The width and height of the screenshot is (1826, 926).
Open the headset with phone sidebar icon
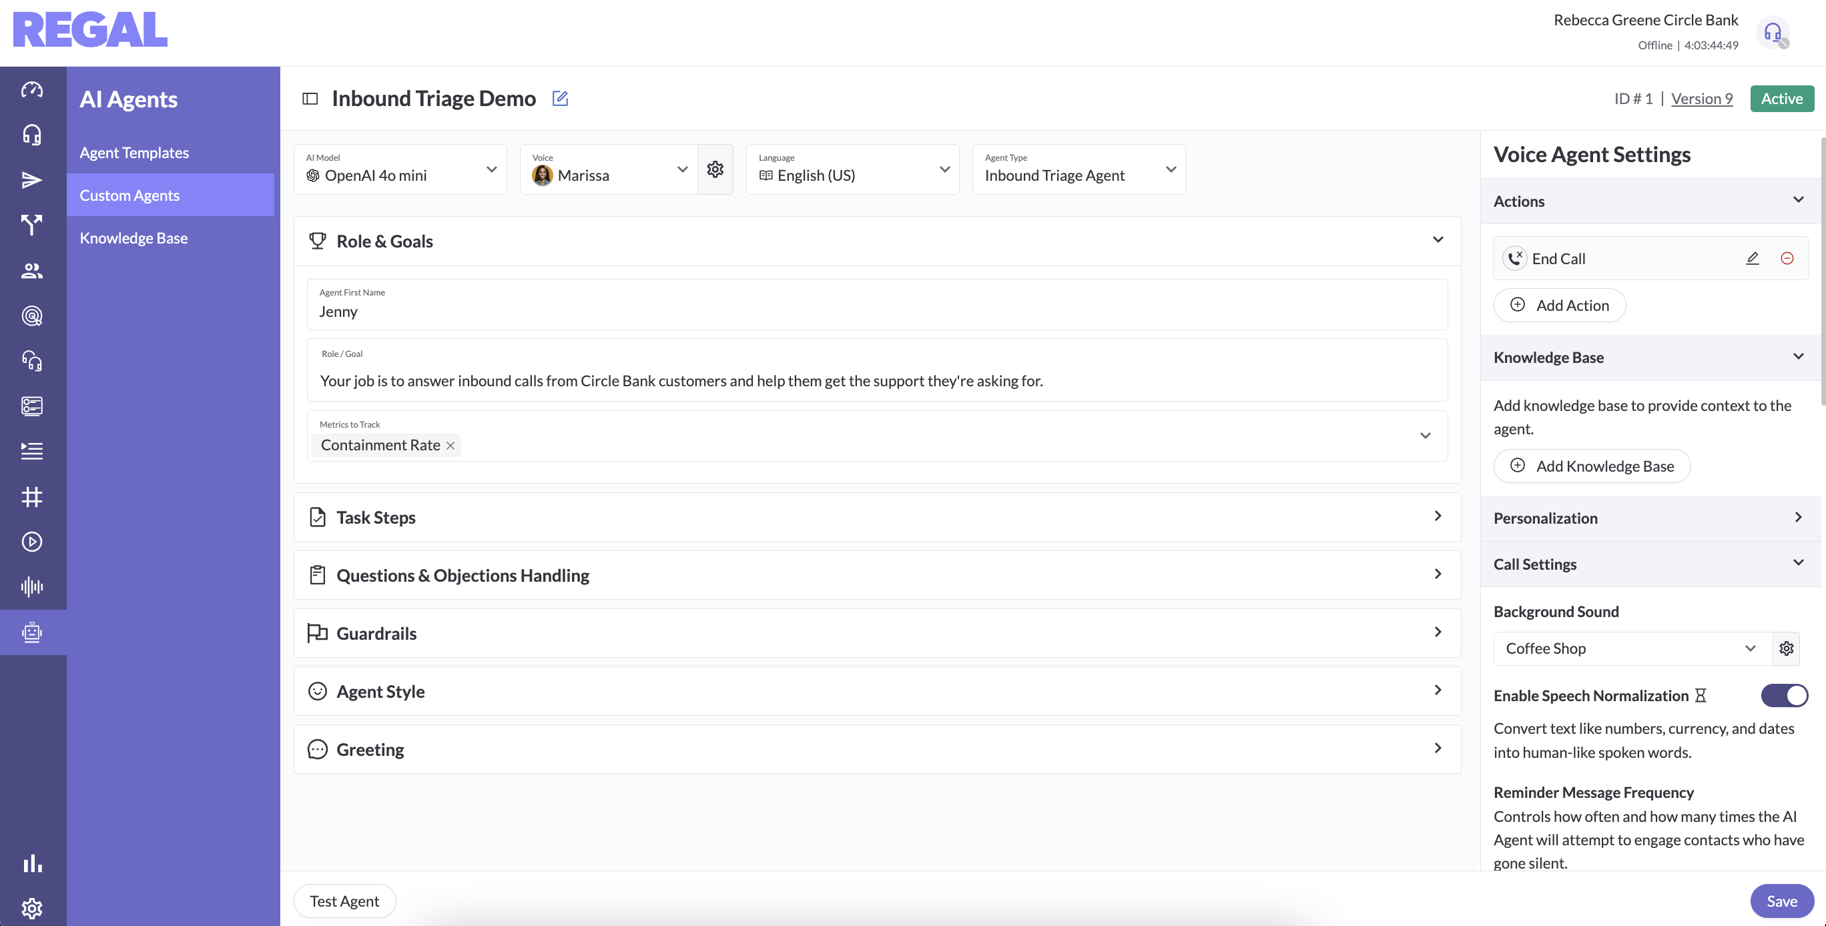click(32, 362)
